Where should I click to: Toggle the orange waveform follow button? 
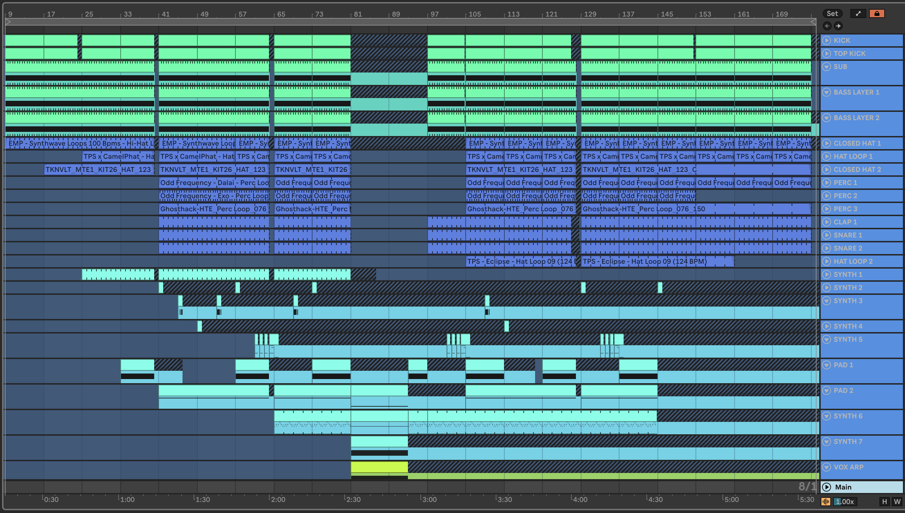coord(825,501)
